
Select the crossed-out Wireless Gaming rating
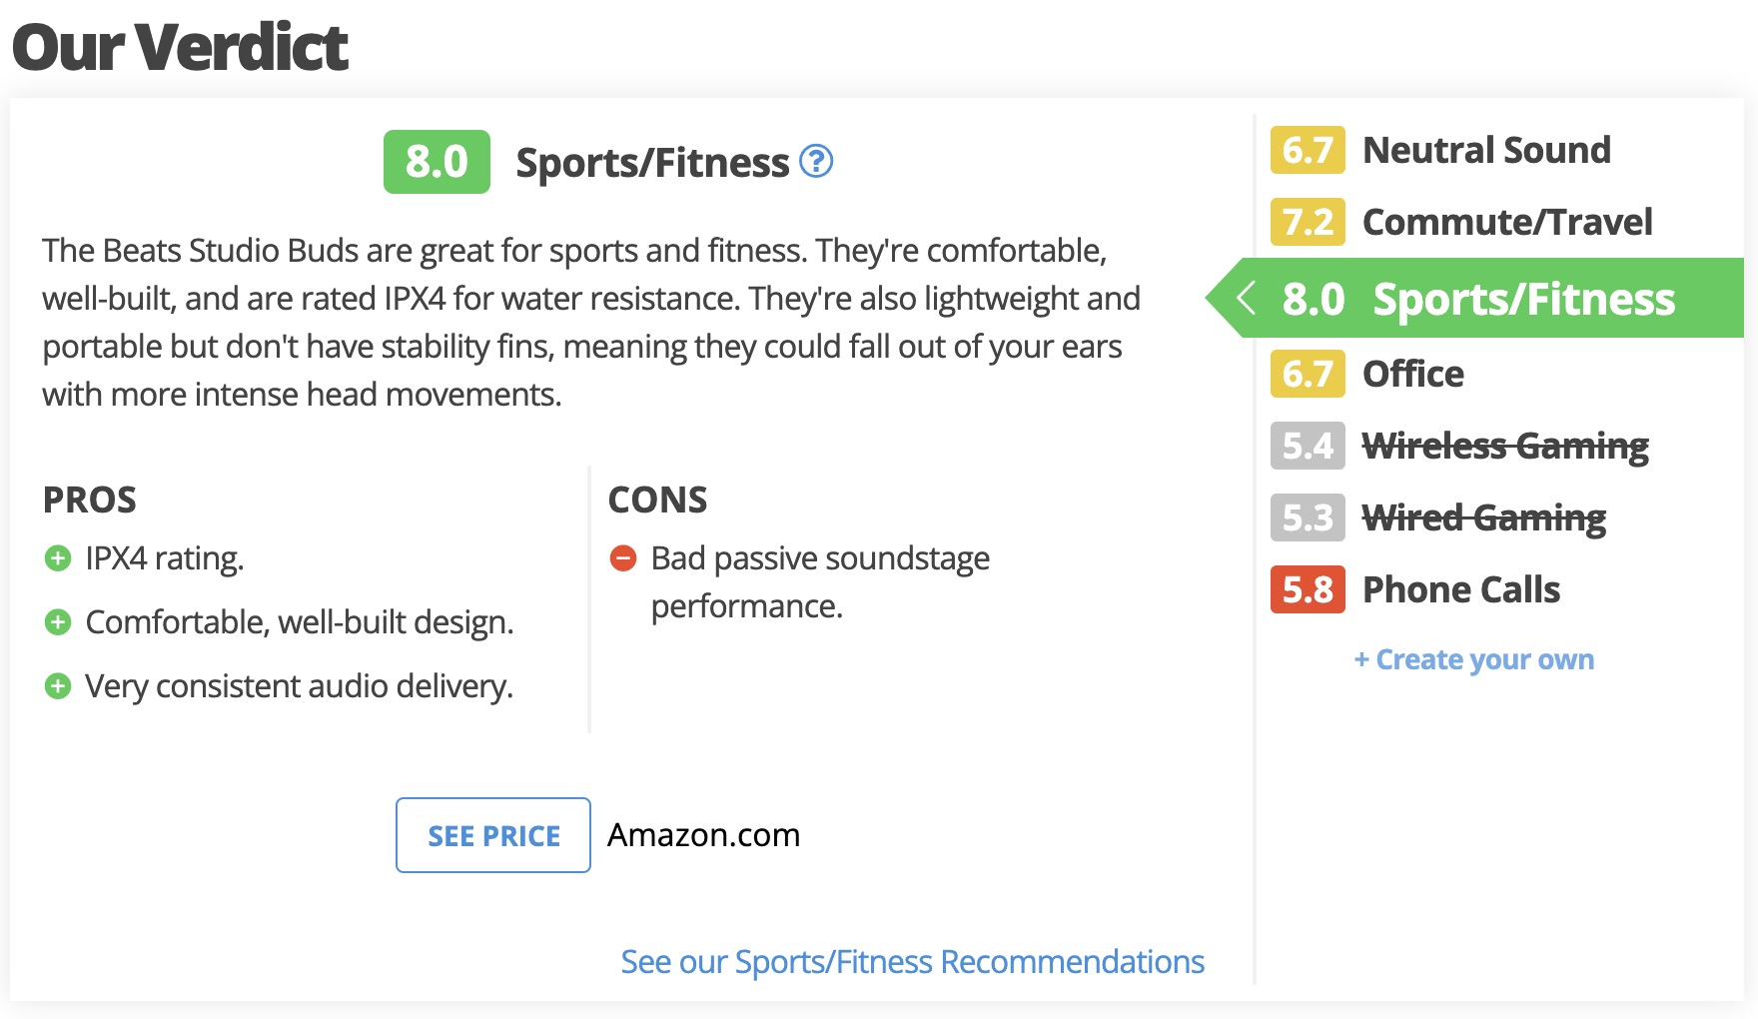tap(1460, 446)
